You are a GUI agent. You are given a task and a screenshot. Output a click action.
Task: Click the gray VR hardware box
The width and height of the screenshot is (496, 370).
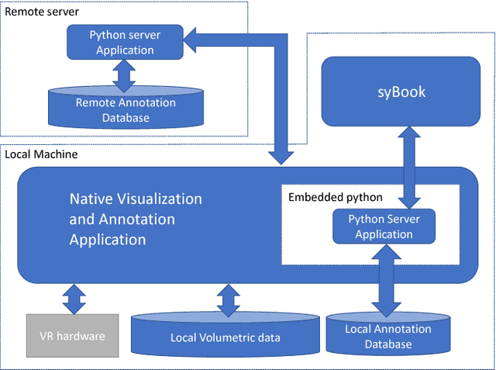[x=72, y=335]
